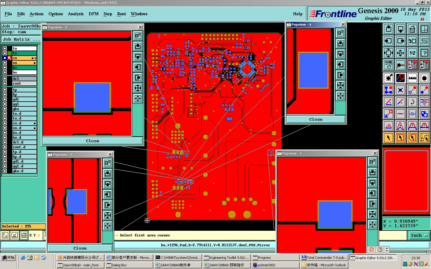Click the previous zoom icon with curved arrow
This screenshot has width=431, height=269.
coord(412,41)
